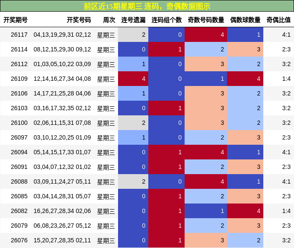Select numbers 15,20,27,28,35 02,11
Screen dimensions: 294x248
click(x=62, y=240)
